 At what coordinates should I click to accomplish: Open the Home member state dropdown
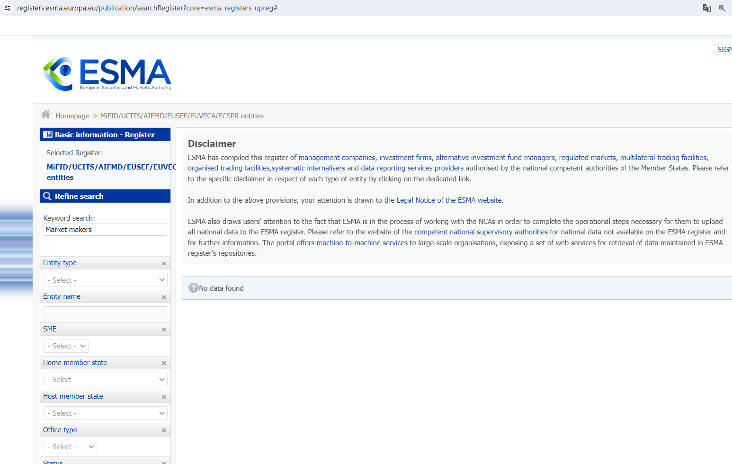105,380
